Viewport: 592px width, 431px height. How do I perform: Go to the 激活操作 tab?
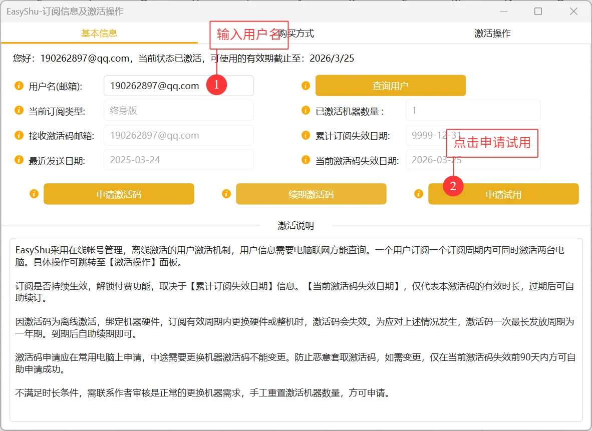(492, 33)
